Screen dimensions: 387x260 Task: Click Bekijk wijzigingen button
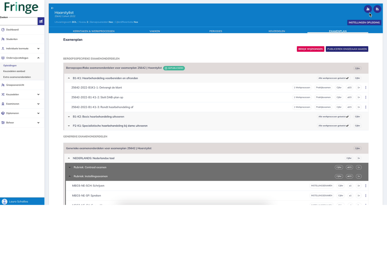310,49
